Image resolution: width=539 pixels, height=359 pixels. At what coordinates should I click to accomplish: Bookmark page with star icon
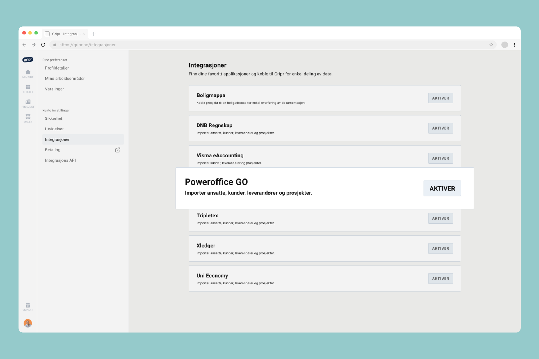click(x=491, y=45)
